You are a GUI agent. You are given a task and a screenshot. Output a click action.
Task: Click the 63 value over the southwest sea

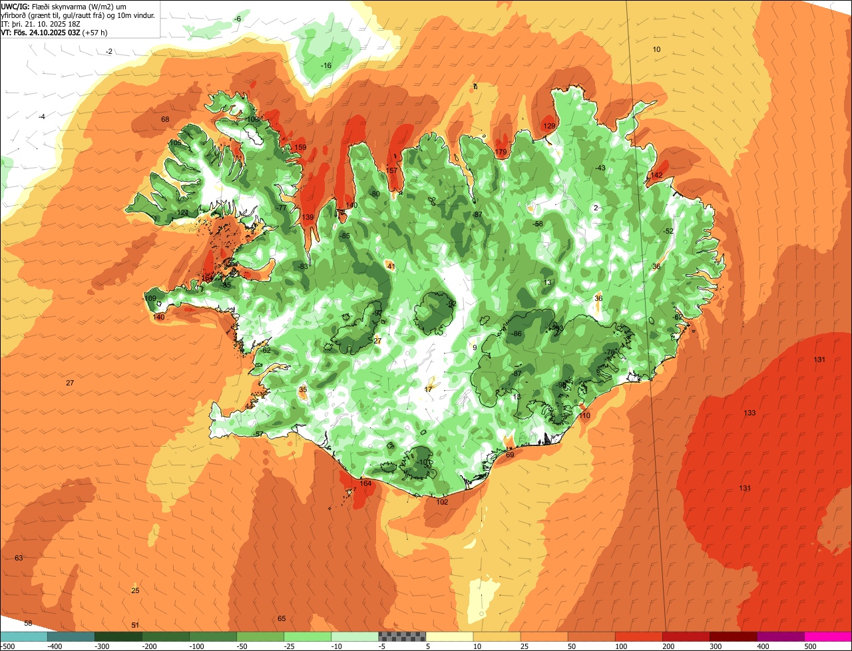click(x=19, y=558)
